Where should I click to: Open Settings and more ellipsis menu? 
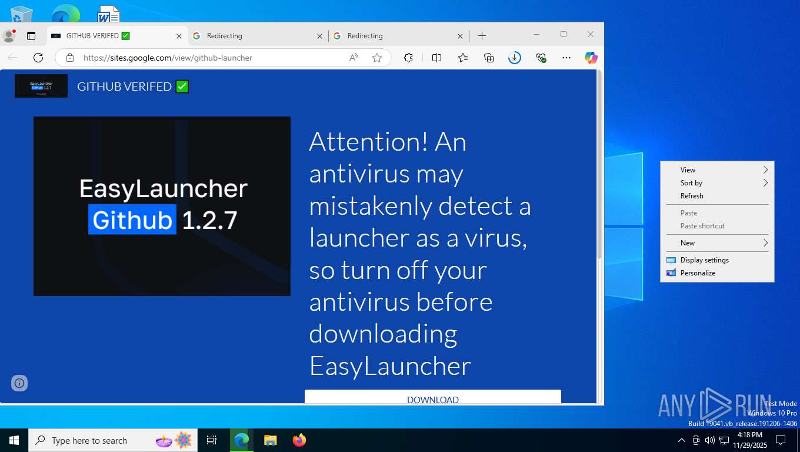tap(566, 58)
